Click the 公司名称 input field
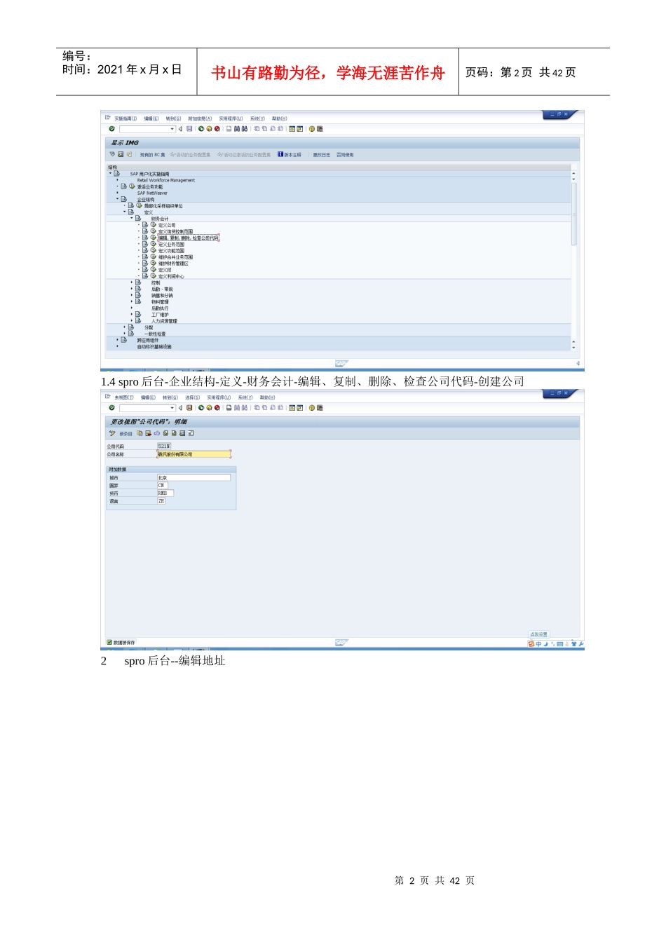The image size is (666, 942). click(x=193, y=454)
